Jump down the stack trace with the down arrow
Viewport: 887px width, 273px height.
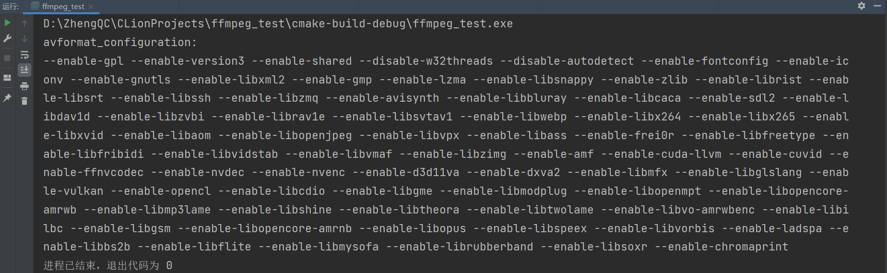pos(24,39)
